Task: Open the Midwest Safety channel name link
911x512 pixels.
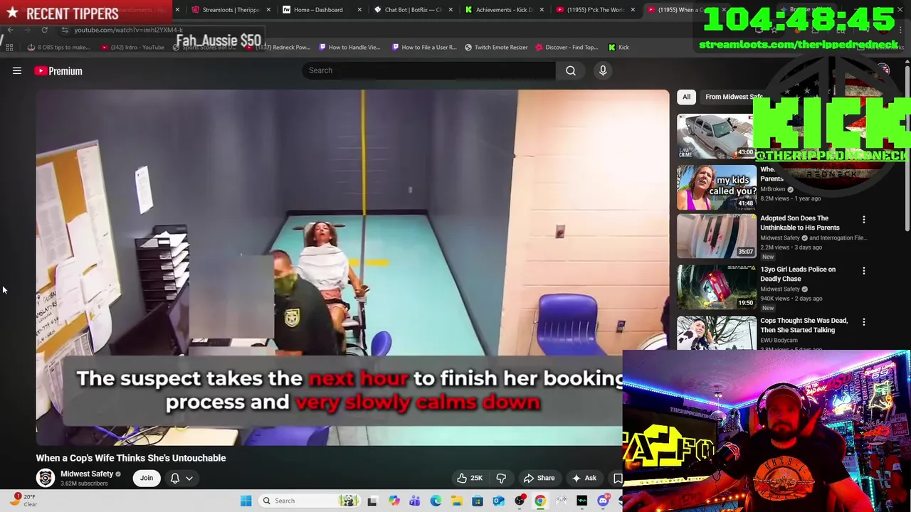Action: click(87, 474)
